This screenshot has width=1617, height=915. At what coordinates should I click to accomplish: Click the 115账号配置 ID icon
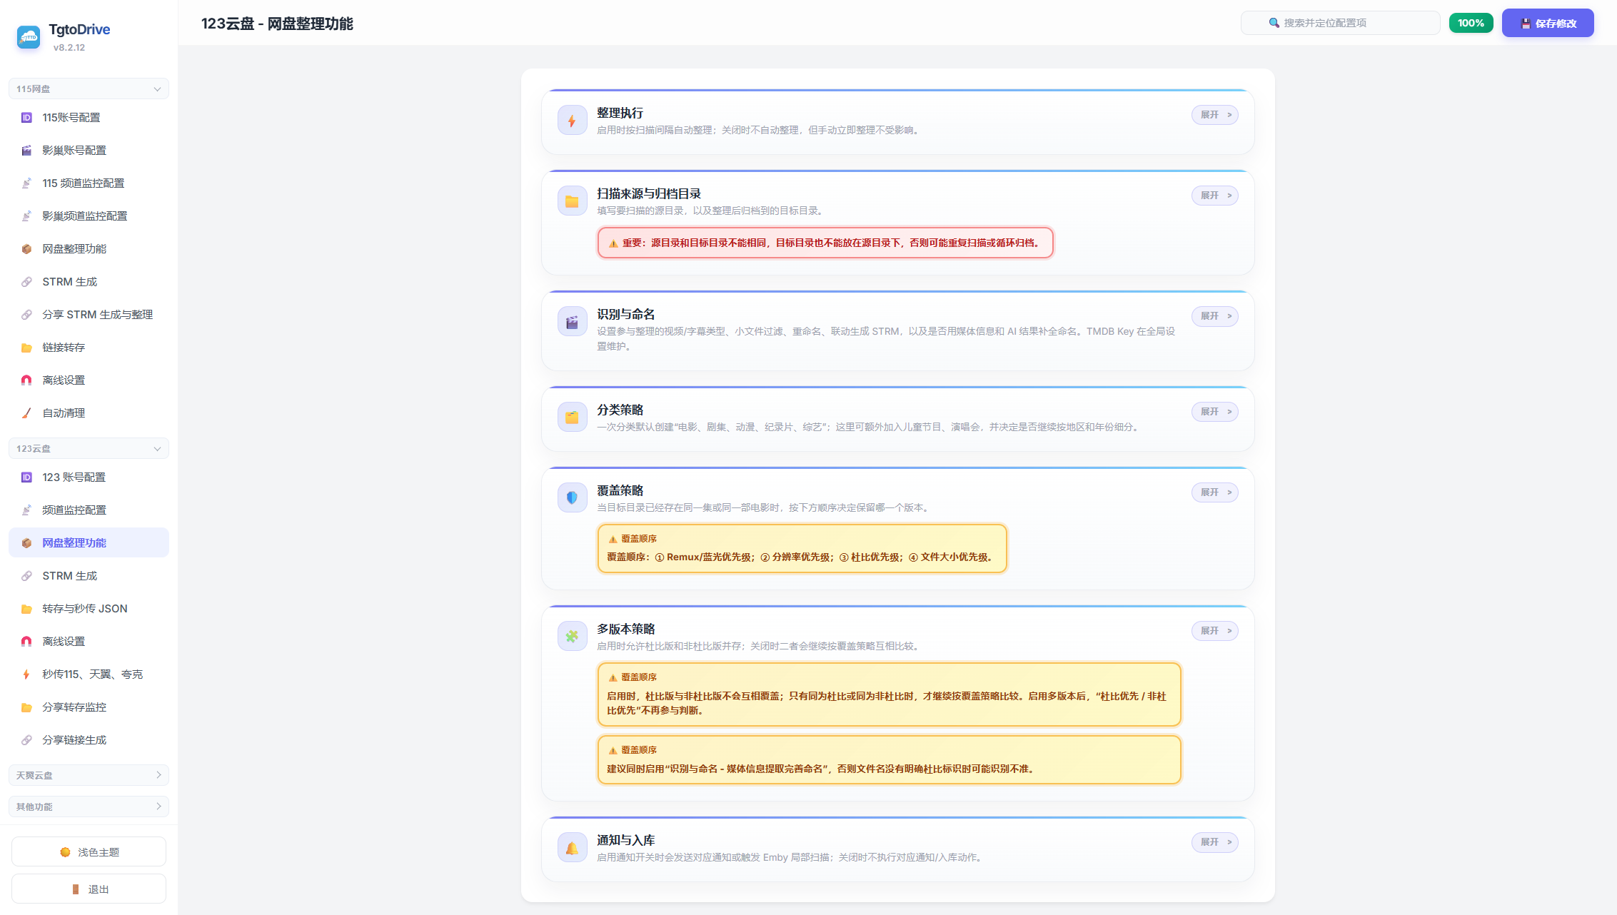26,118
